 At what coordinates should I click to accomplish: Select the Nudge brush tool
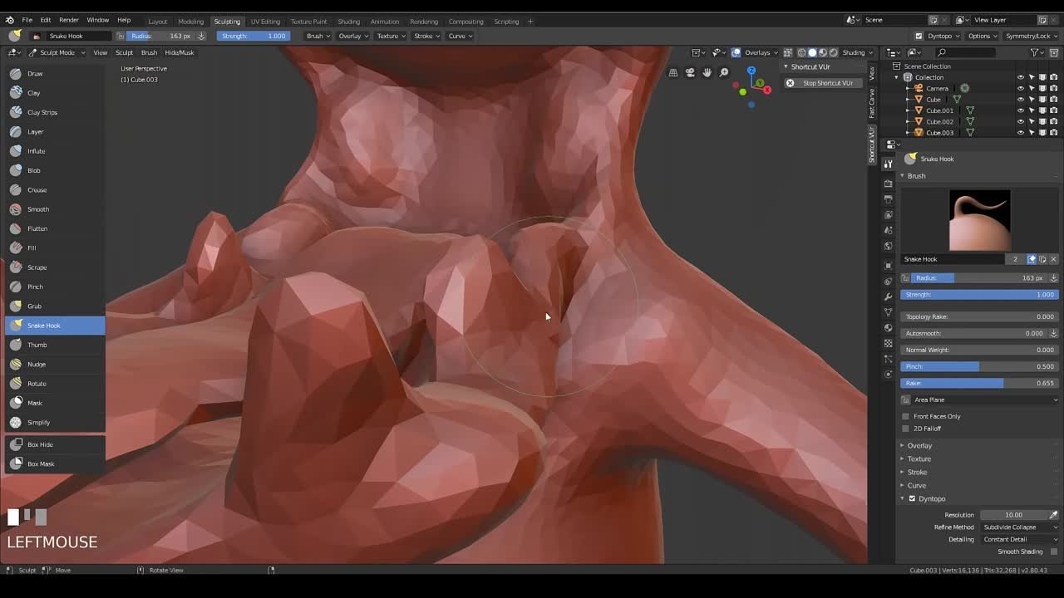coord(55,364)
